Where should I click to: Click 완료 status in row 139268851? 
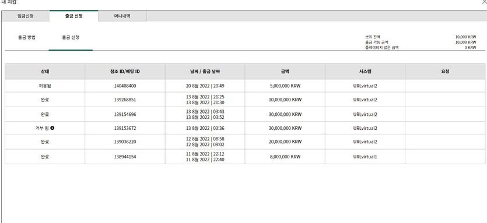(x=45, y=100)
